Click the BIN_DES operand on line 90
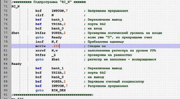180x99 pixels. pos(59,91)
